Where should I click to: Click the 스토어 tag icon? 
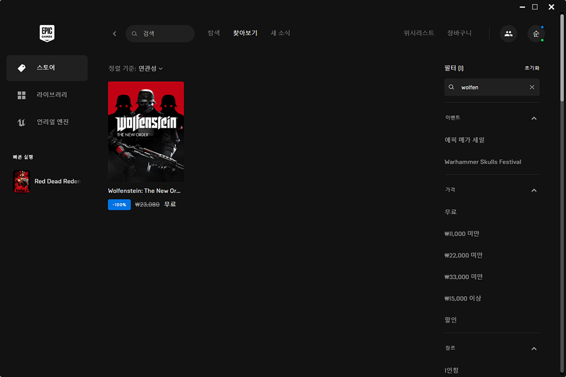[22, 68]
